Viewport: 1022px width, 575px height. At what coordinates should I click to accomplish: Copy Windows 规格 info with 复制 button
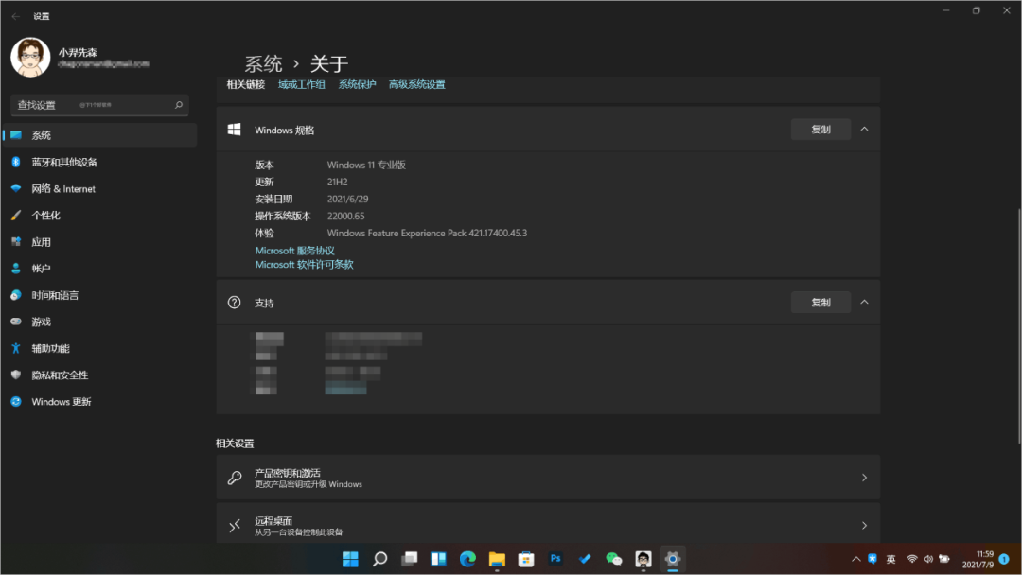(x=820, y=130)
